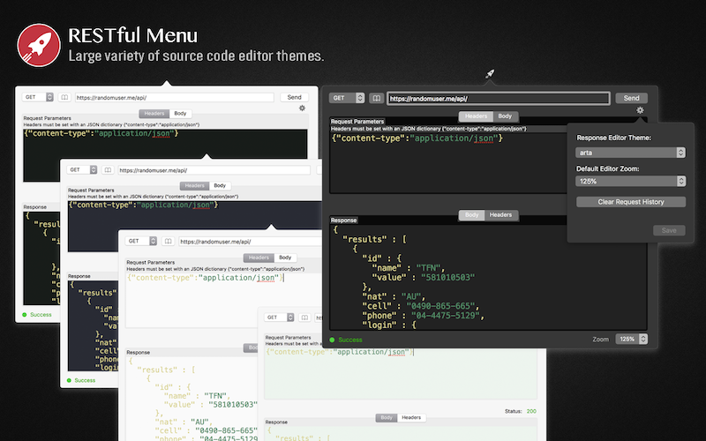Select response Body tab in pale-green-editor window
The height and width of the screenshot is (441, 706).
(x=387, y=417)
